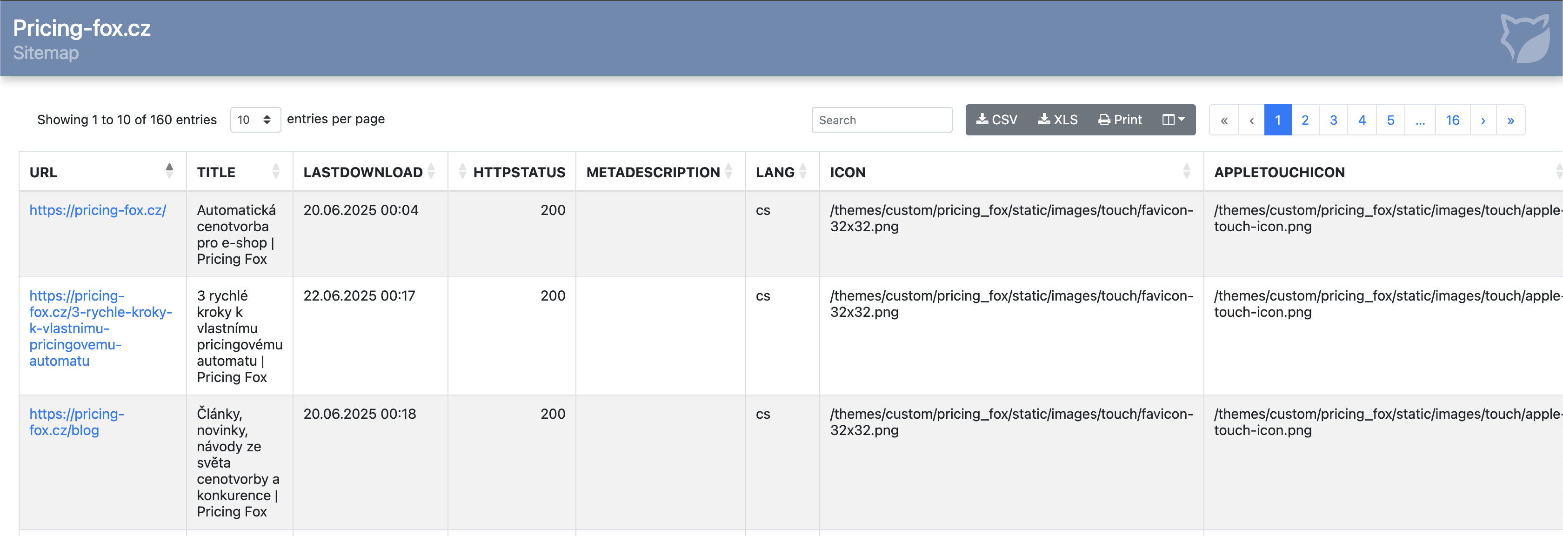Print the sitemap table
This screenshot has width=1563, height=536.
pos(1120,120)
